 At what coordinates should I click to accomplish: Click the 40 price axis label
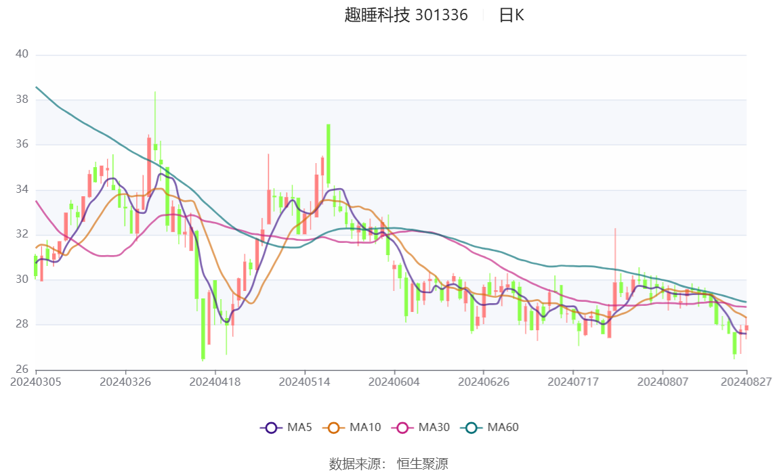(22, 54)
